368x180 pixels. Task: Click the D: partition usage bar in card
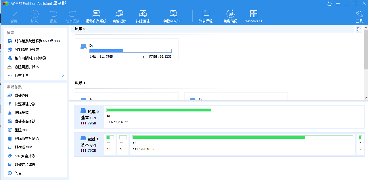(131, 51)
